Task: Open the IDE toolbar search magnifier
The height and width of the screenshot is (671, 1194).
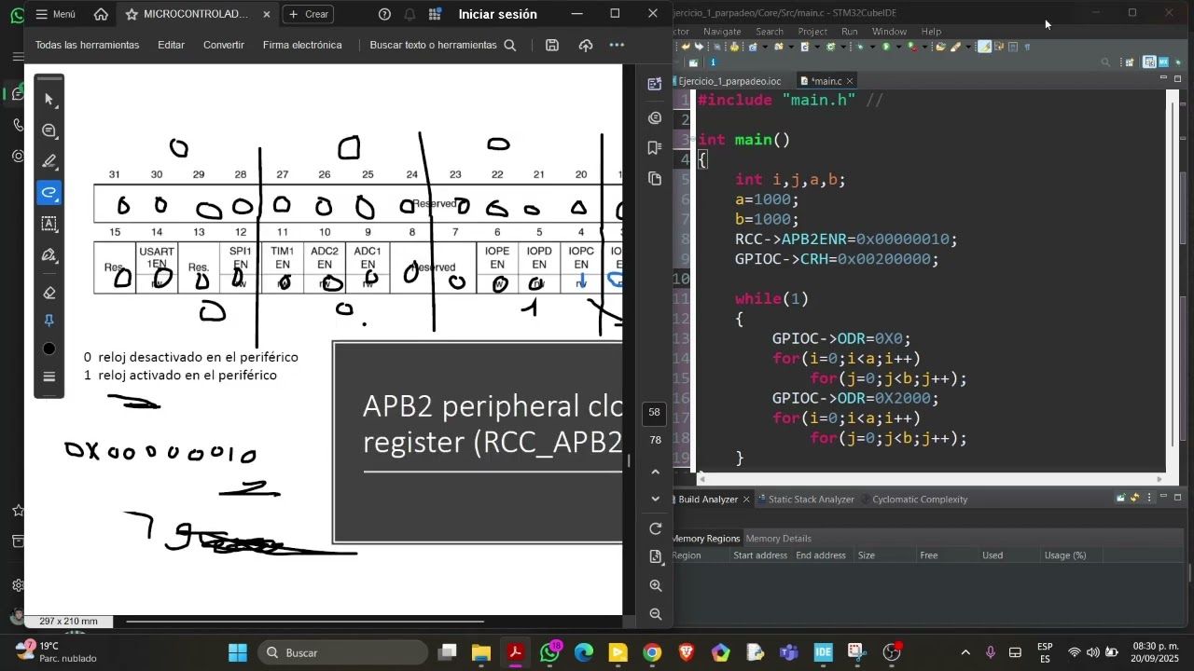Action: tap(1105, 62)
